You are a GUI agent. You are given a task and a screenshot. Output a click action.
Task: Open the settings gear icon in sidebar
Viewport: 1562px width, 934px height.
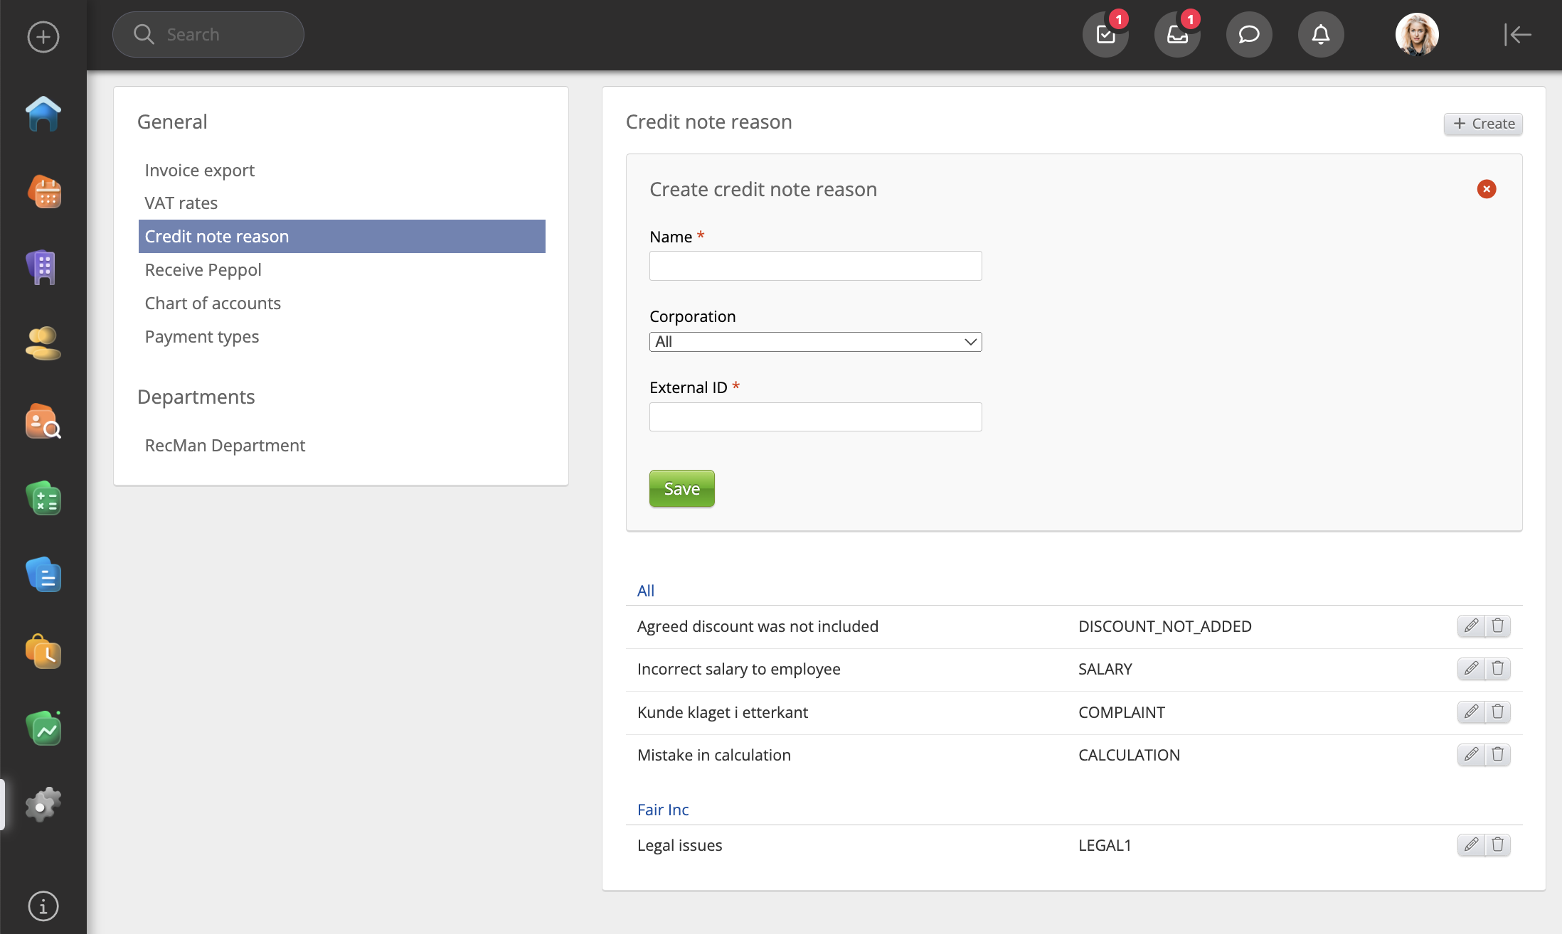pyautogui.click(x=43, y=805)
